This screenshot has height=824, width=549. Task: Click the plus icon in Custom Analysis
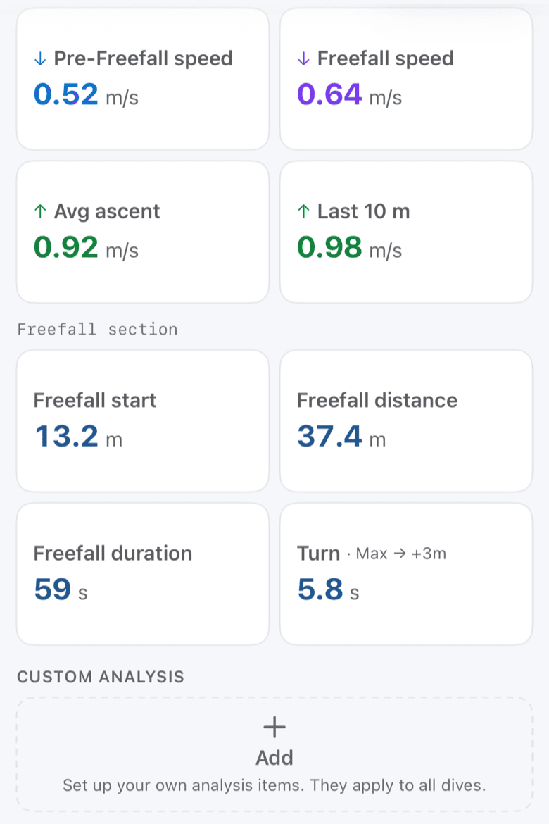tap(274, 728)
